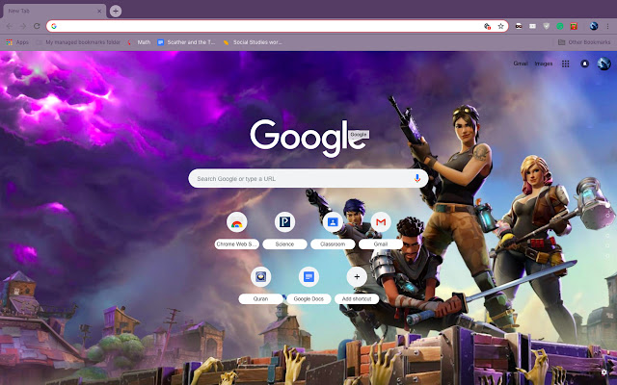Open the cookies blocked indicator in the address bar
This screenshot has height=385, width=617.
click(487, 26)
